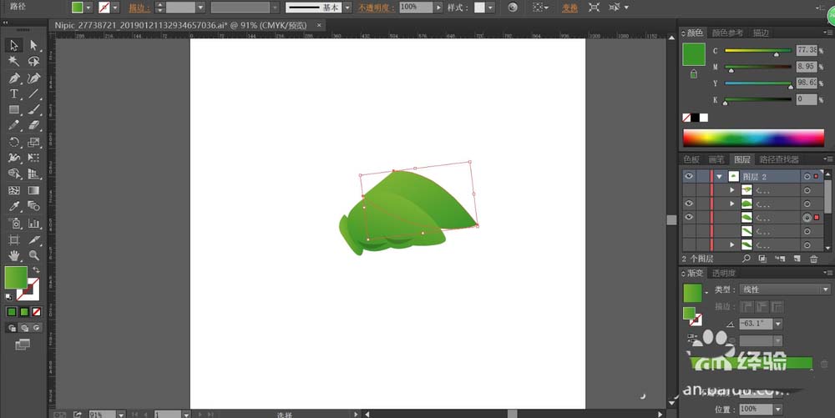Image resolution: width=835 pixels, height=418 pixels.
Task: Select the Rectangle tool
Action: [14, 110]
